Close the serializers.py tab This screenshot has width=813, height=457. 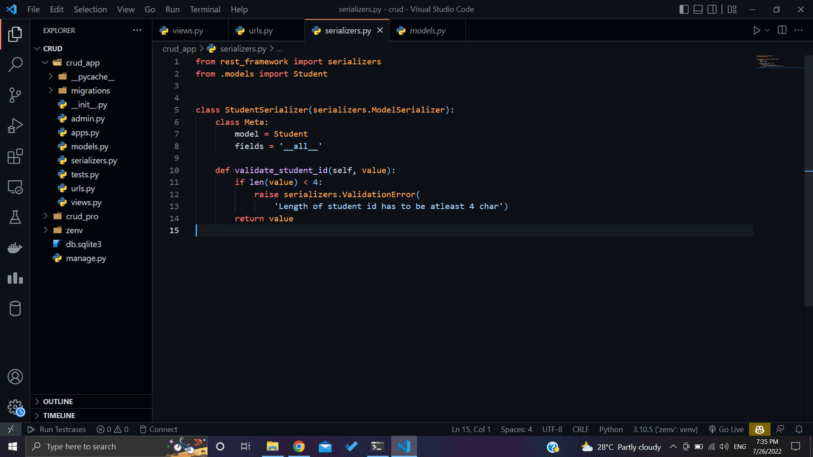coord(380,30)
